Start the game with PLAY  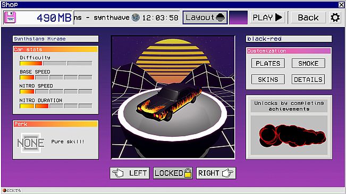(267, 17)
